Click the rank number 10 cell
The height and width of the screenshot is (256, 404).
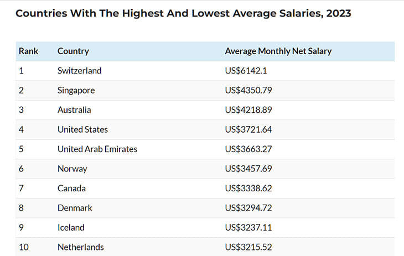point(24,247)
